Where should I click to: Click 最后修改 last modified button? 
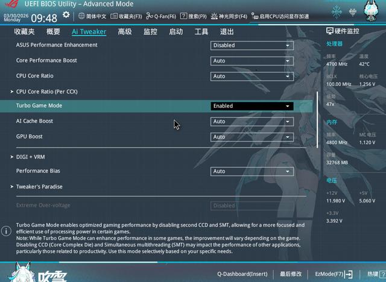291,274
